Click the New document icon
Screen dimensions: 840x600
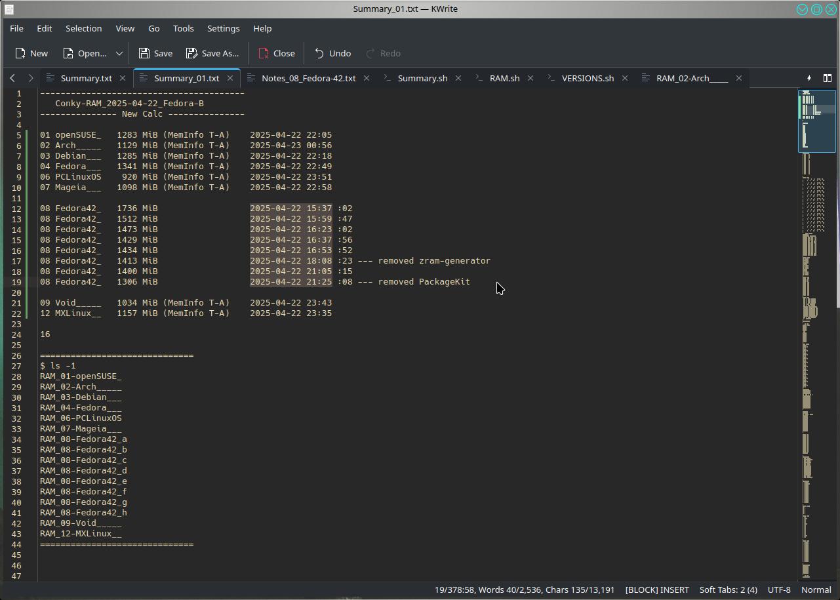click(x=22, y=53)
